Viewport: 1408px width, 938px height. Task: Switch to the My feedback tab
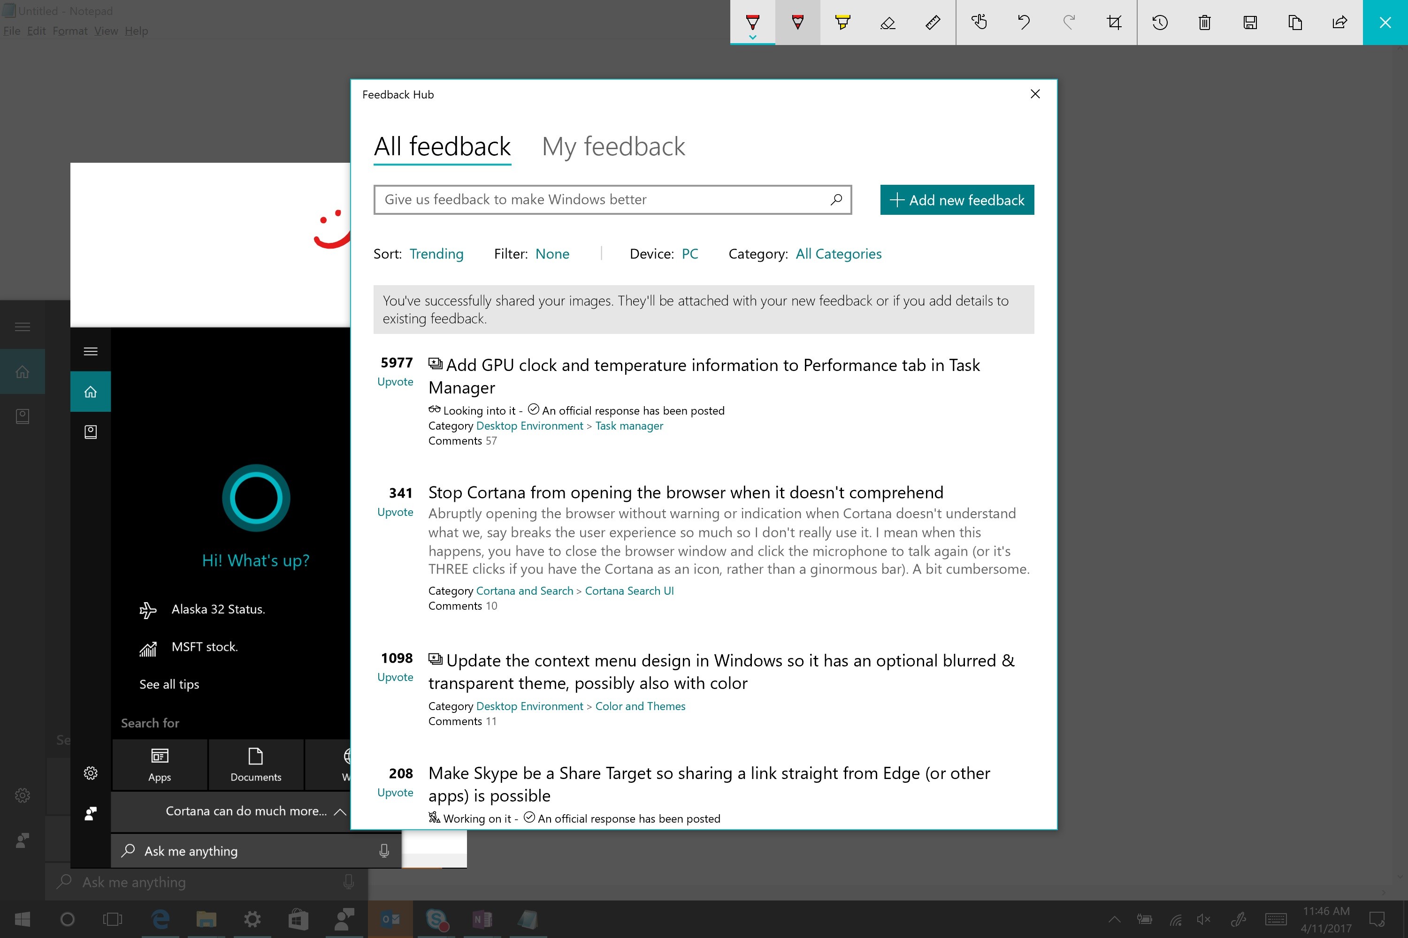[x=613, y=146]
